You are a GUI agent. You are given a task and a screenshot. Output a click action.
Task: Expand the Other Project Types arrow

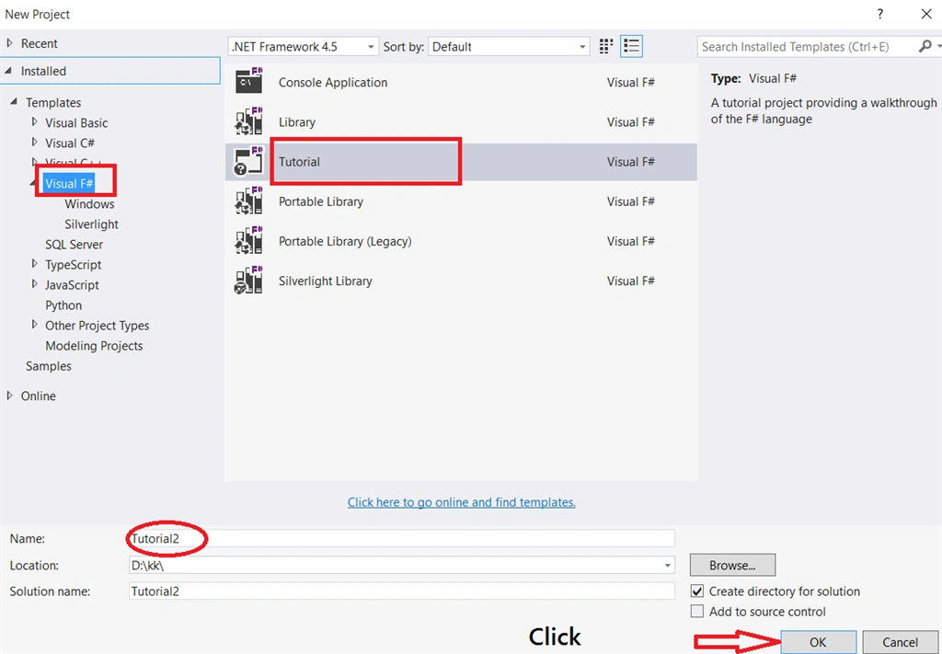34,325
